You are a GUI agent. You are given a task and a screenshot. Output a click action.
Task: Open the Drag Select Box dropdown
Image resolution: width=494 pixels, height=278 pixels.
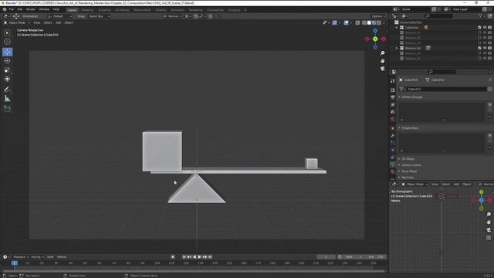[99, 16]
